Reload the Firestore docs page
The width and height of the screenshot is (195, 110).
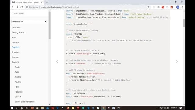pos(22,7)
